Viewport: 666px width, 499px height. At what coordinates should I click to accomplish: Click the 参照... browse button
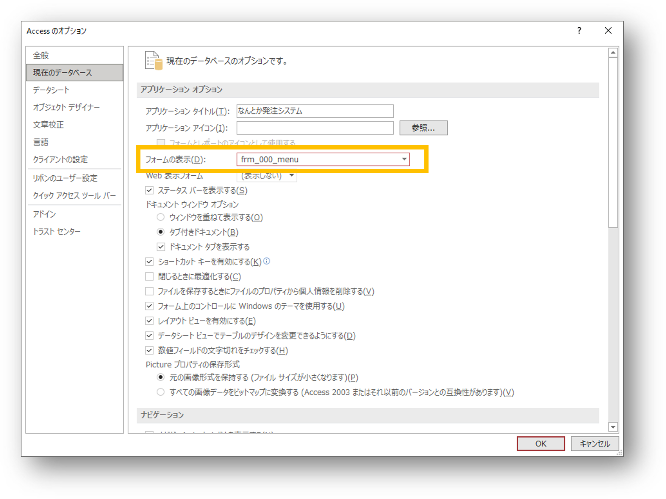tap(423, 128)
